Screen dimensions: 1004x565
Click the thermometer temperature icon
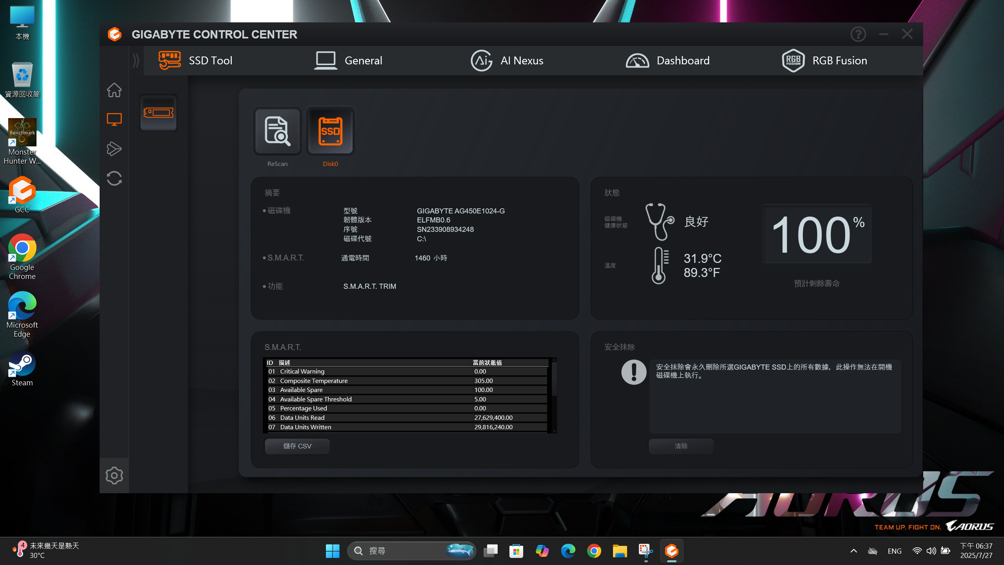tap(660, 266)
